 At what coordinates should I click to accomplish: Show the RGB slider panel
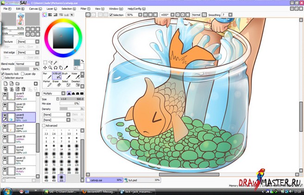[x=50, y=15]
